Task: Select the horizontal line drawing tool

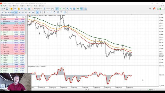Action: point(48,12)
